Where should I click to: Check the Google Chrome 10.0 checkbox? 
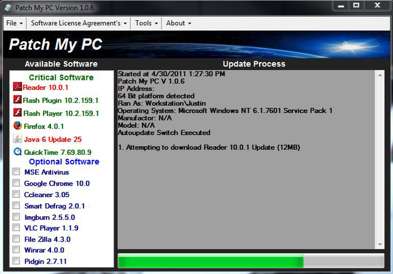(x=16, y=183)
